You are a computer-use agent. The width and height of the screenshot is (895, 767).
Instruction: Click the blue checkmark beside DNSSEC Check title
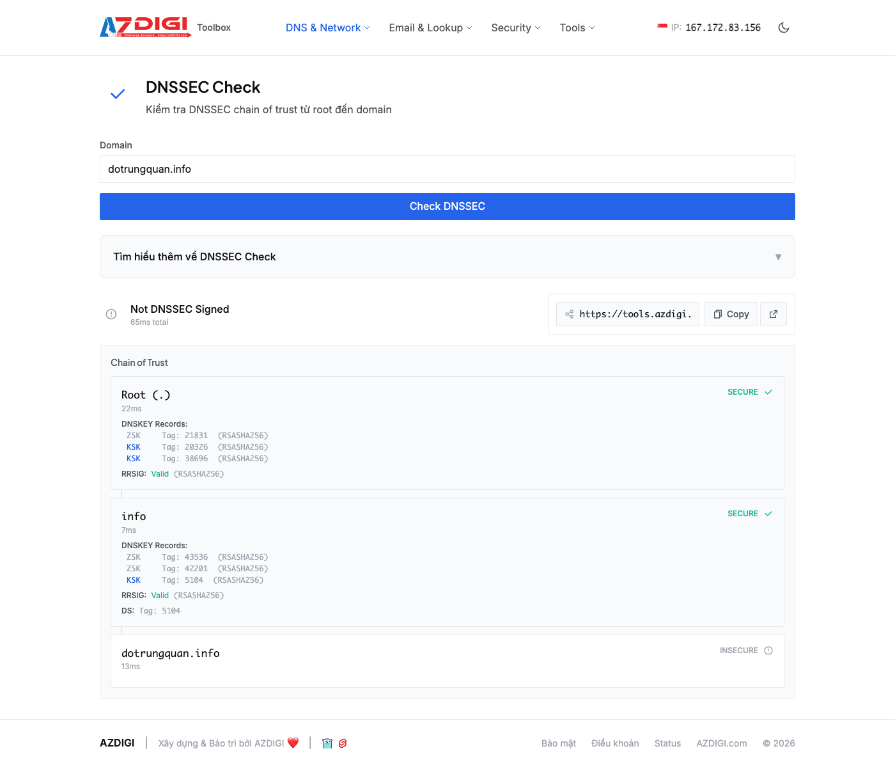[x=118, y=93]
